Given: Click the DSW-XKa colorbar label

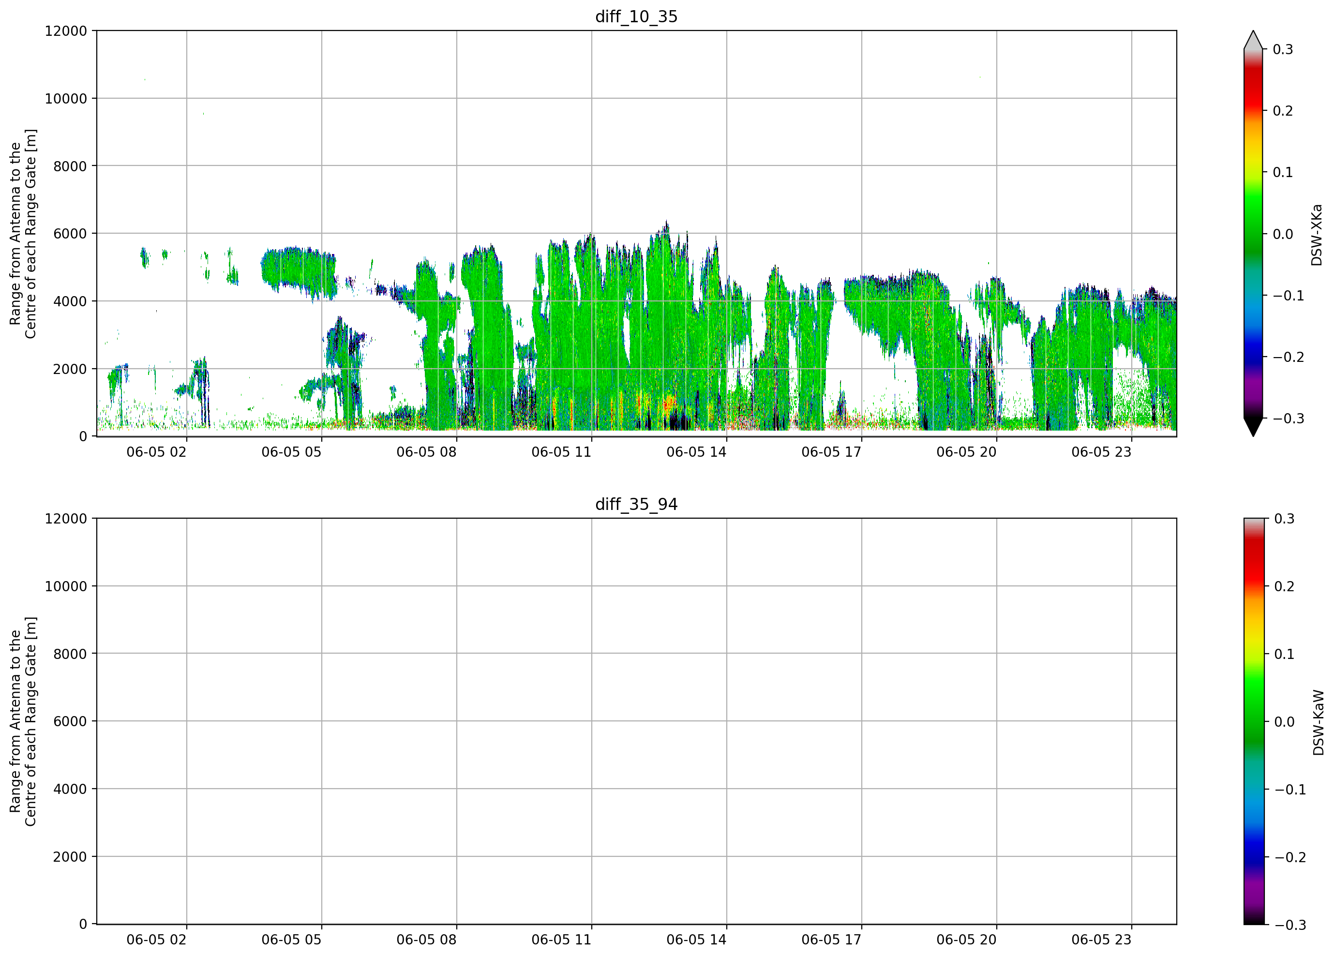Looking at the screenshot, I should coord(1318,235).
